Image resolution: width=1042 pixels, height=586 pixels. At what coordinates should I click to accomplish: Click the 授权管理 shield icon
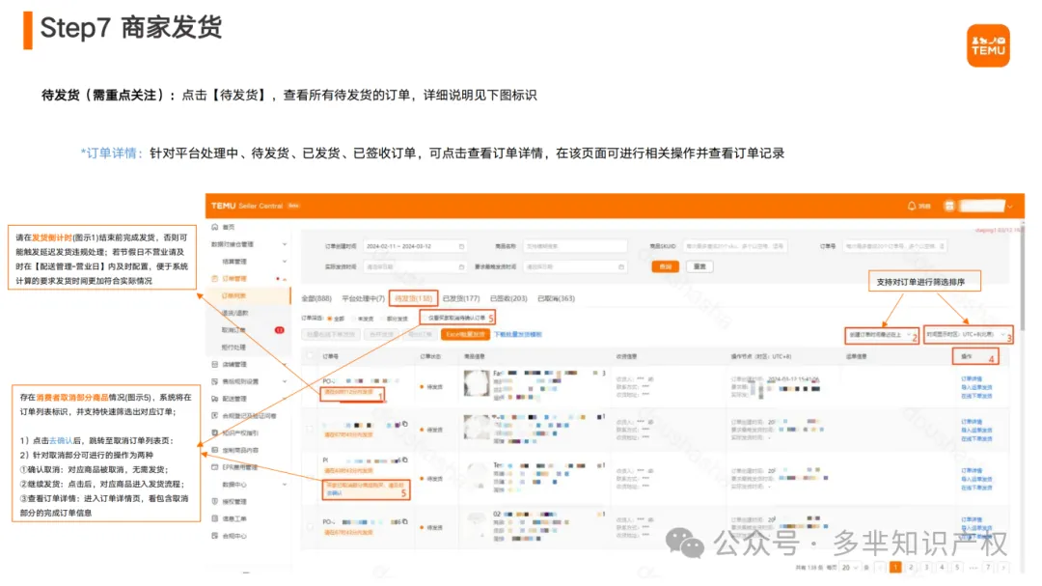coord(214,501)
